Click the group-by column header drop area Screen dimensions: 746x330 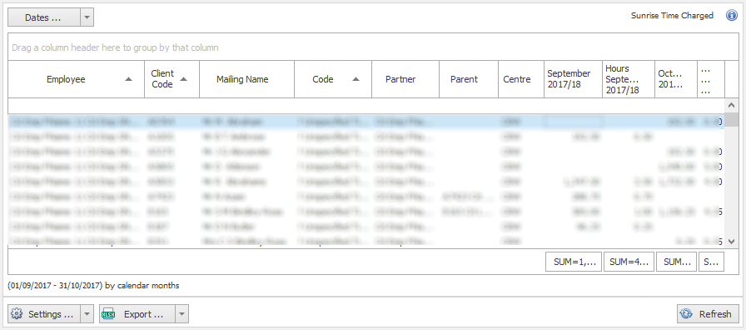click(x=373, y=47)
